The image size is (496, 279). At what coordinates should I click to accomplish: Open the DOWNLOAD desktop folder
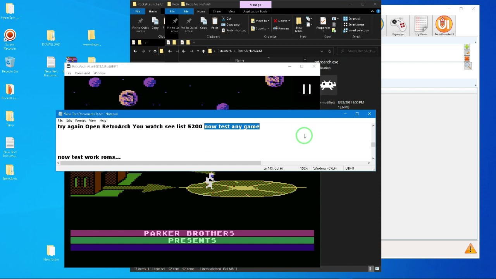(51, 38)
